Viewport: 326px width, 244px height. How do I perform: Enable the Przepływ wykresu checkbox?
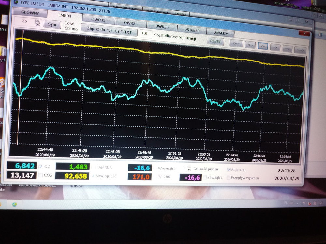tap(228, 178)
